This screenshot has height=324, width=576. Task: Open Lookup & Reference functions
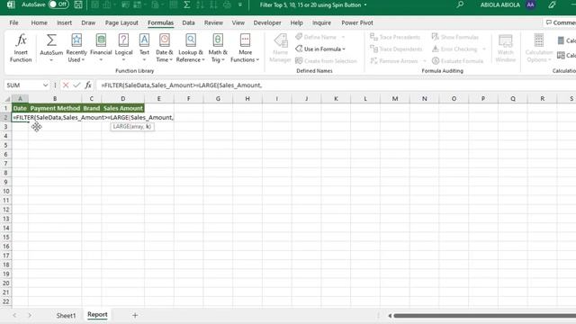(190, 48)
